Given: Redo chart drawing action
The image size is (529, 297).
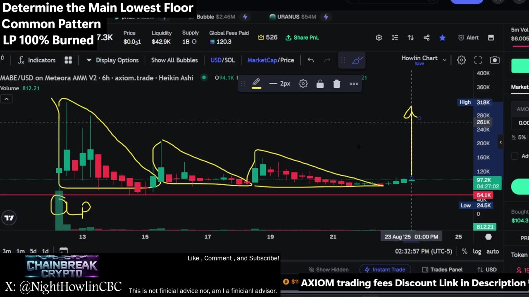Looking at the screenshot, I should click(327, 60).
